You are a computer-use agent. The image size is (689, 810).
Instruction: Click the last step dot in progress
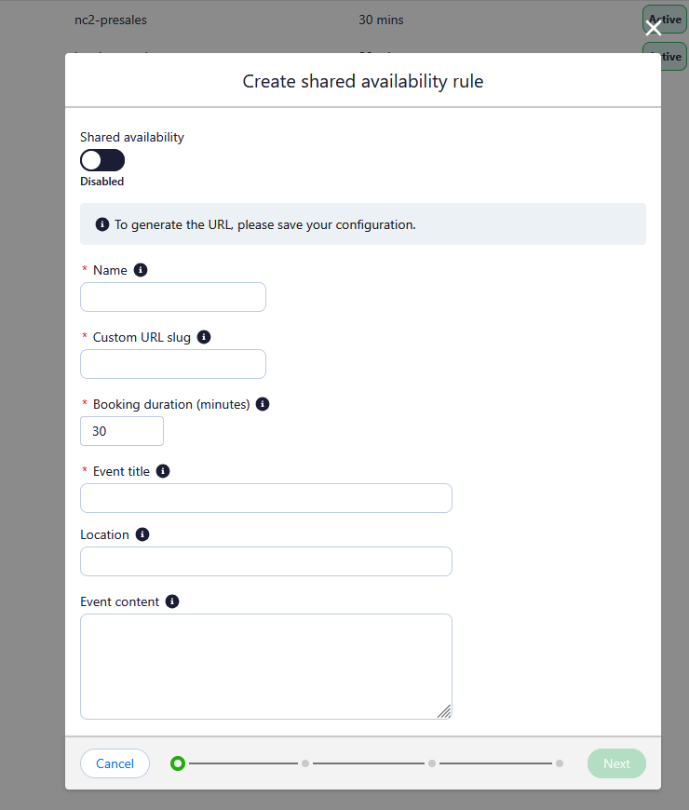coord(560,763)
